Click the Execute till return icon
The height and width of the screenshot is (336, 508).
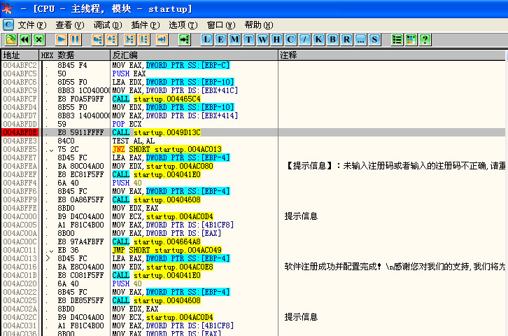point(162,39)
